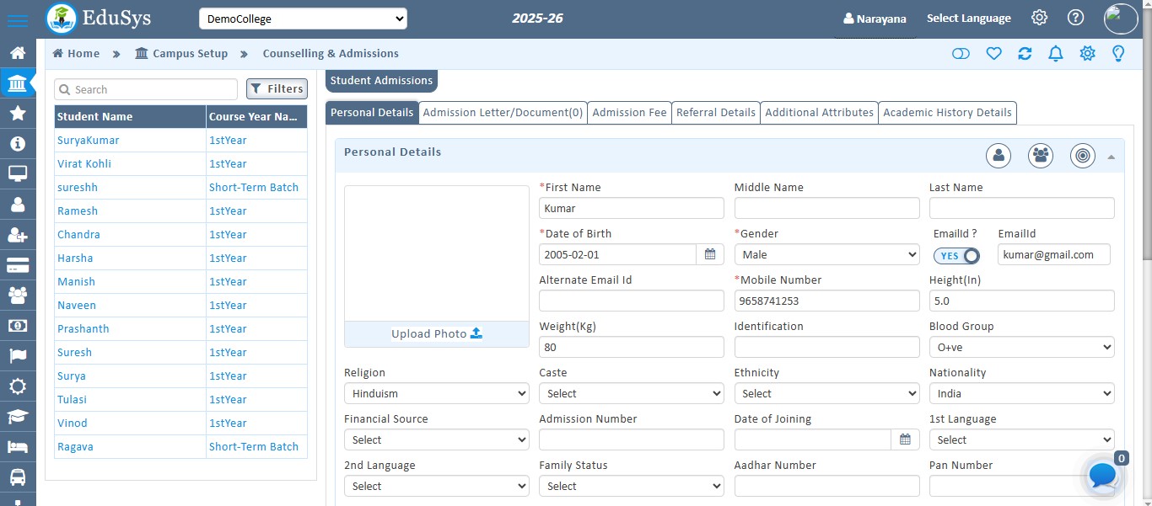
Task: Open the Gender dropdown
Action: 826,254
